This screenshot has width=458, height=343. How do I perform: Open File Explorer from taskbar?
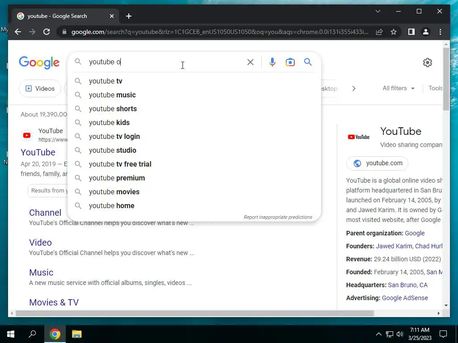click(x=76, y=334)
